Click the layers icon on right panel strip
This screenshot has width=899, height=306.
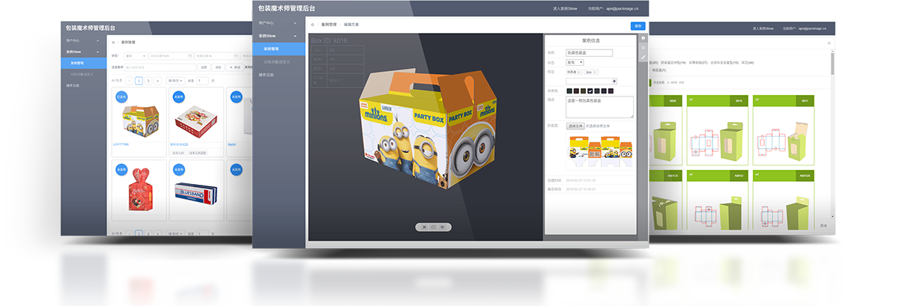(643, 47)
